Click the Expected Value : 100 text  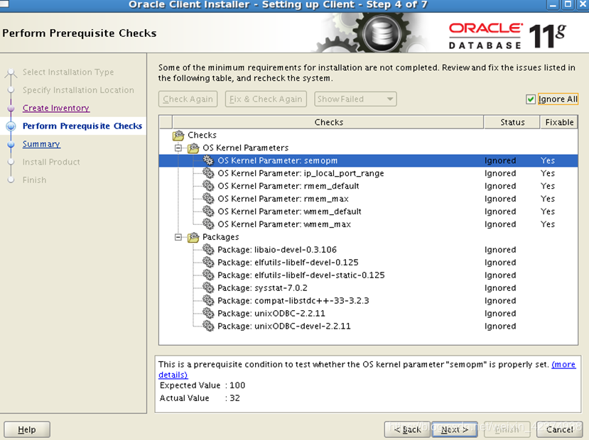point(202,385)
